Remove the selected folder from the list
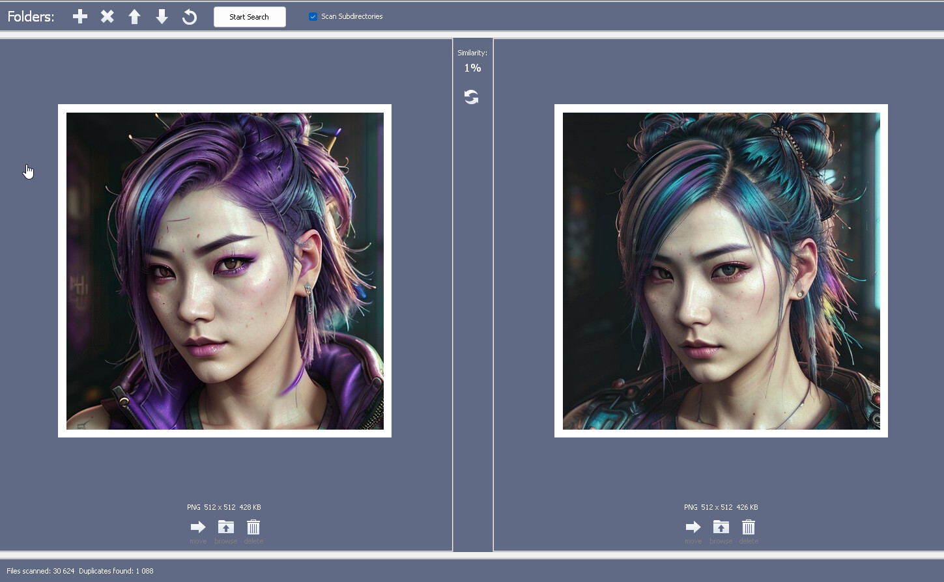The image size is (944, 582). tap(107, 16)
